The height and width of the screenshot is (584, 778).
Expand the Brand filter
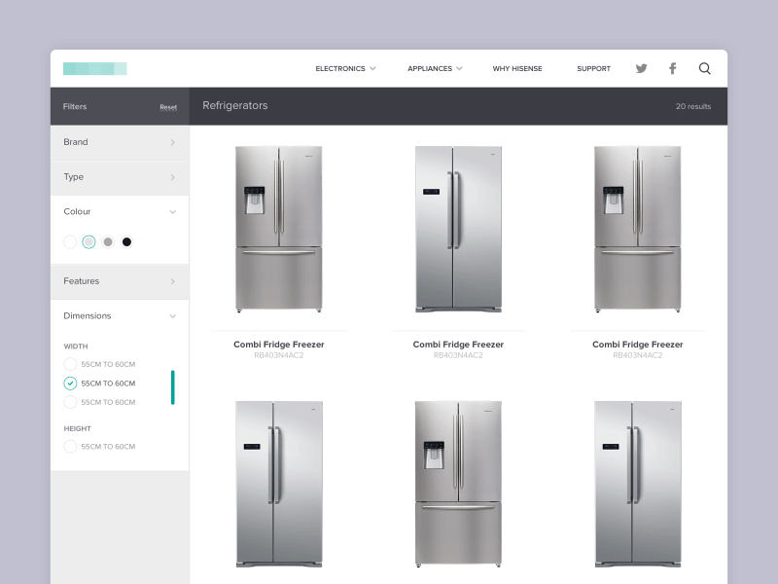pos(120,142)
